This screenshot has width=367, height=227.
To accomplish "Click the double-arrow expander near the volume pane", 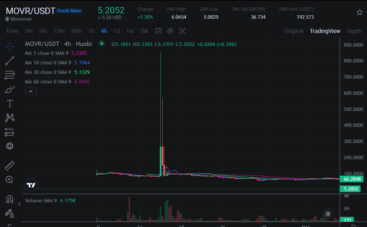I will (x=328, y=214).
